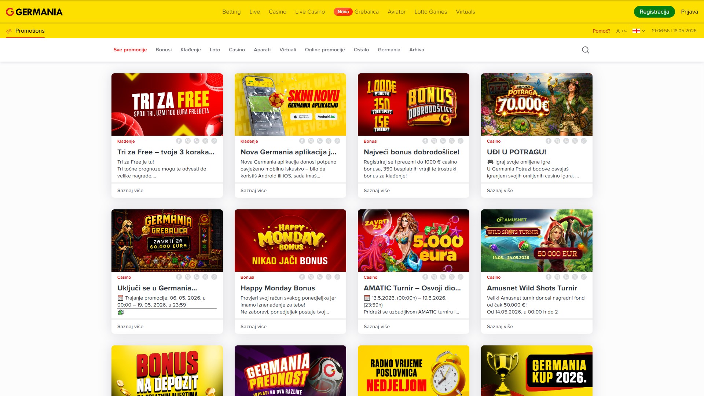This screenshot has width=704, height=396.
Task: Click the Promotions megaphone icon
Action: pyautogui.click(x=9, y=31)
